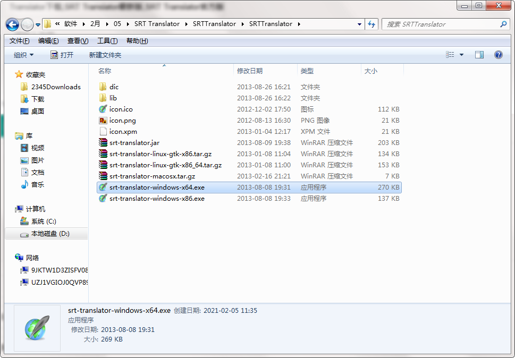
Task: Expand subfolders arrow after 2月 breadcrumb
Action: pyautogui.click(x=107, y=24)
